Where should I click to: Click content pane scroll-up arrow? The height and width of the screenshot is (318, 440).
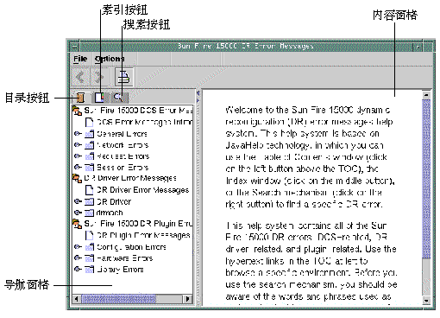coord(426,94)
